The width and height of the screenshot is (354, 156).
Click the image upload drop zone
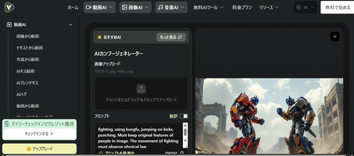141,94
